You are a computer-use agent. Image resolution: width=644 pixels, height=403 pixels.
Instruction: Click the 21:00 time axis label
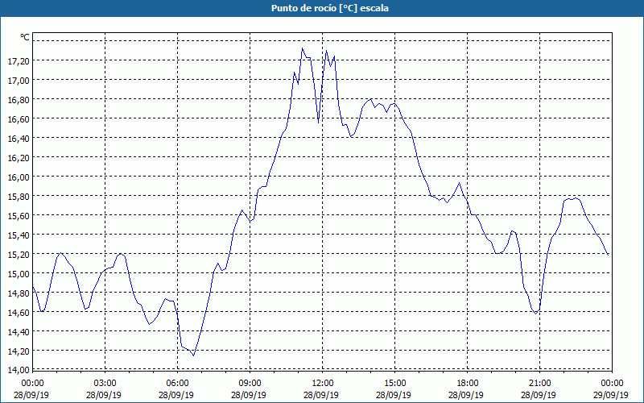click(539, 384)
